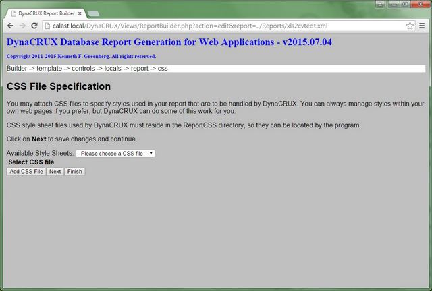Reload the page with the refresh icon
The image size is (432, 291).
[34, 26]
